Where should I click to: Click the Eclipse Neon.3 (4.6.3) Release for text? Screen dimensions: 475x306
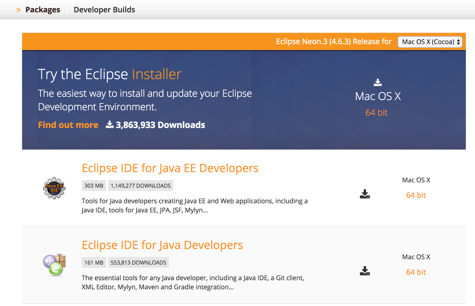tap(334, 42)
